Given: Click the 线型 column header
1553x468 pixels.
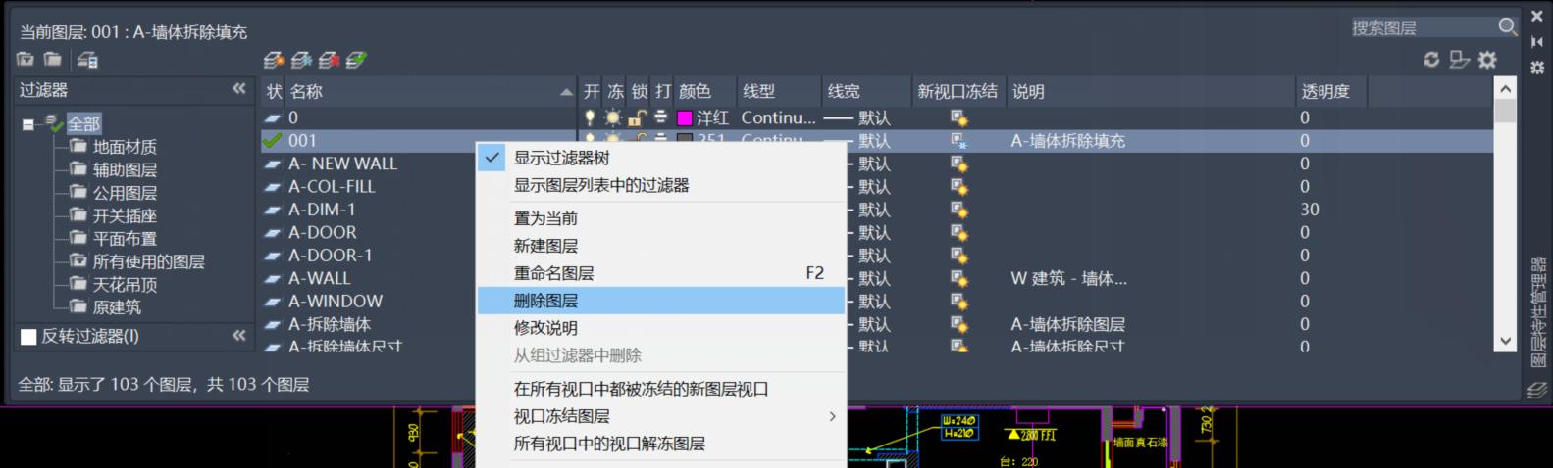Looking at the screenshot, I should pos(779,91).
